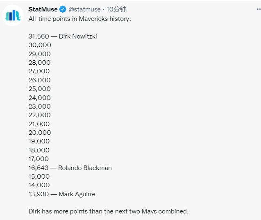Click the 30,000 line in the tweet

[x=40, y=45]
